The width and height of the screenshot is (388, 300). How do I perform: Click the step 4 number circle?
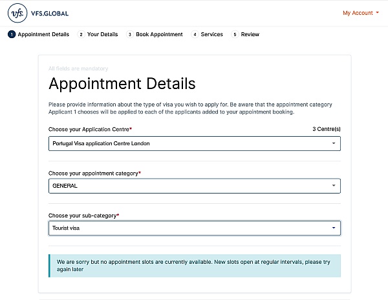pos(195,34)
